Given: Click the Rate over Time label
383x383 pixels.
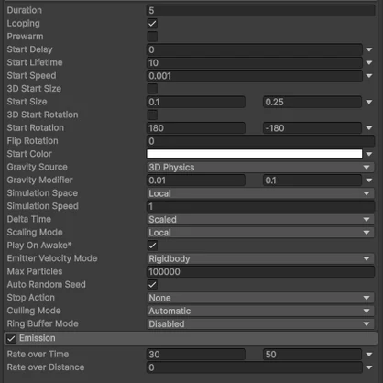Looking at the screenshot, I should coord(38,355).
